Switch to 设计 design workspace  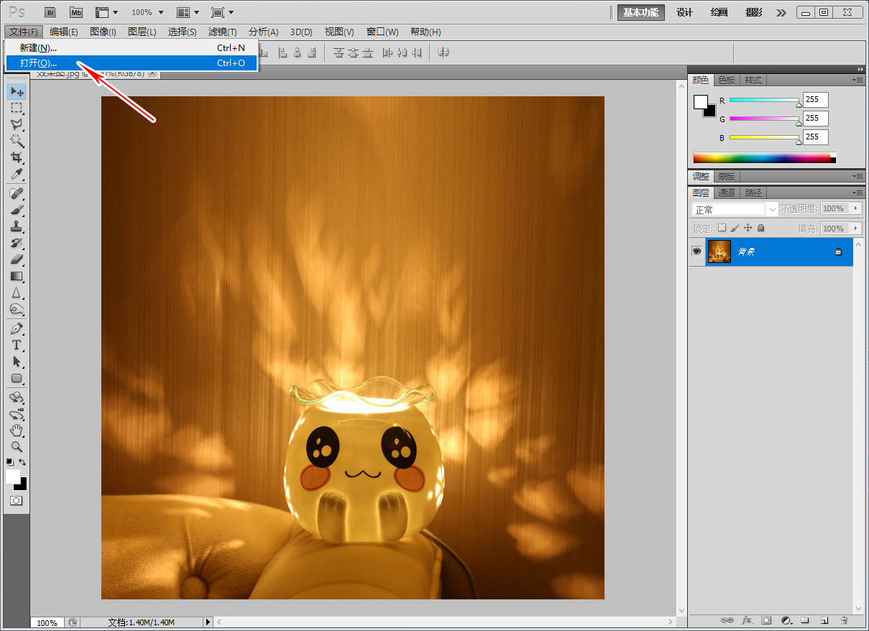pos(684,12)
